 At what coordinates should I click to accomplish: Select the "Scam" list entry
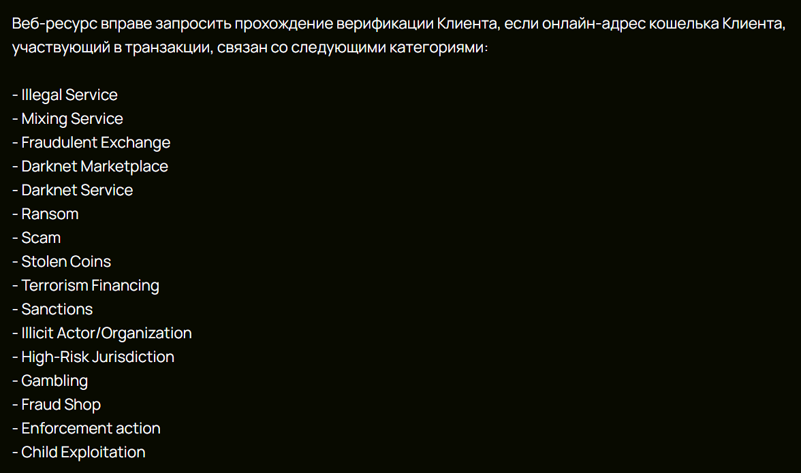[x=41, y=238]
